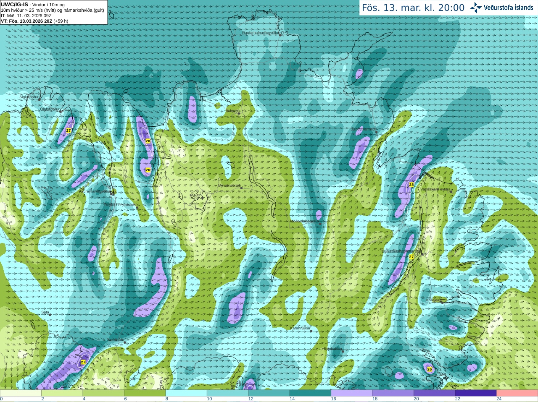
Task: Click the Sáta station dot
Action: tap(50, 315)
